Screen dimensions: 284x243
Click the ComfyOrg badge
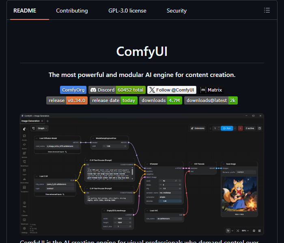coord(73,90)
